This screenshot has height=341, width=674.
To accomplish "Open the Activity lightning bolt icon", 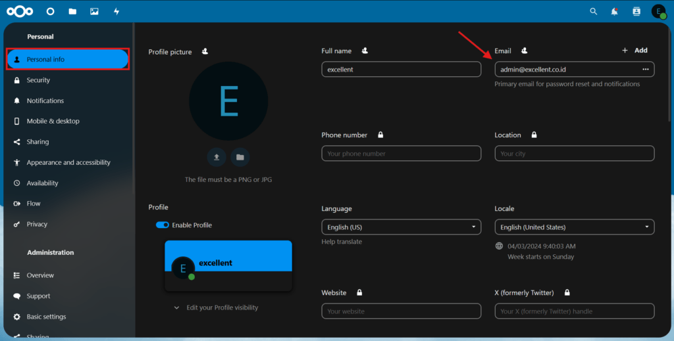I will (x=117, y=11).
